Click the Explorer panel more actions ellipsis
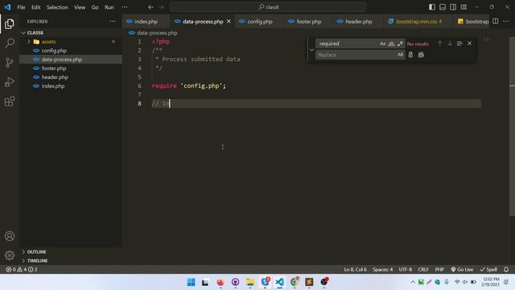The width and height of the screenshot is (515, 290). click(x=113, y=22)
